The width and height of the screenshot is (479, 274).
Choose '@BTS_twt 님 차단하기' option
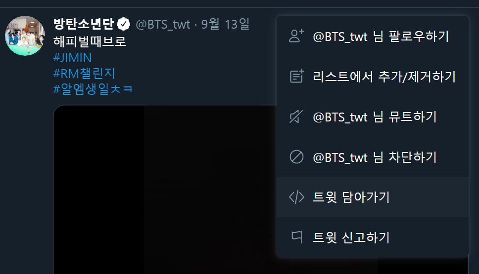coord(373,157)
